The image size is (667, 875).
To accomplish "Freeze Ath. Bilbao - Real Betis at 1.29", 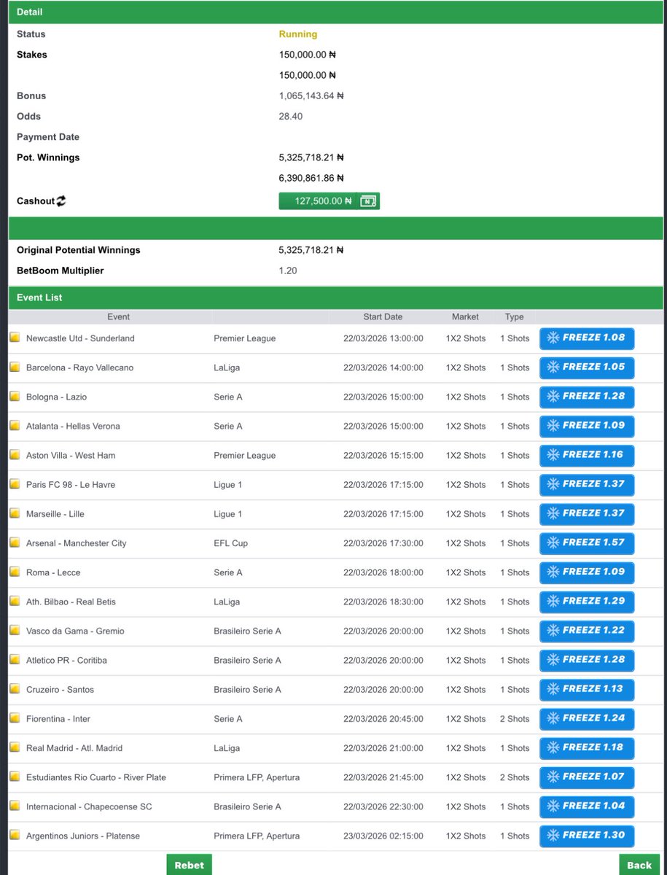I will point(587,602).
